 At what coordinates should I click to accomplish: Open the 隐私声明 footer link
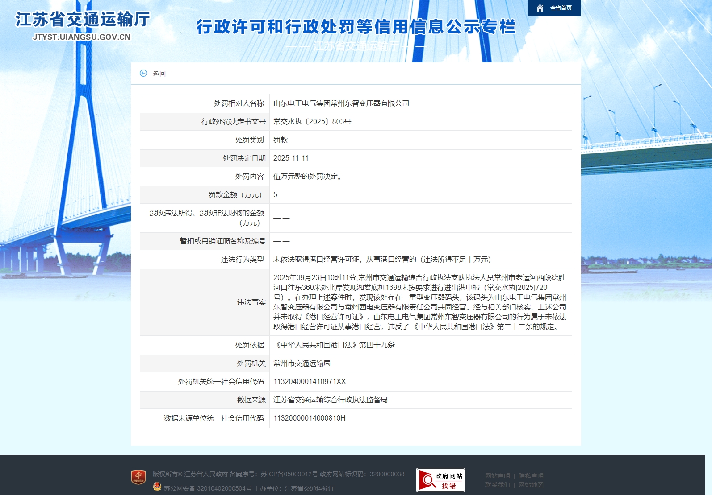pos(531,476)
